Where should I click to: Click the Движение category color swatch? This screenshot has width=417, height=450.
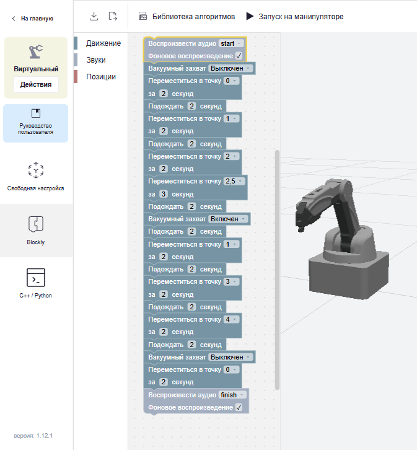[76, 43]
